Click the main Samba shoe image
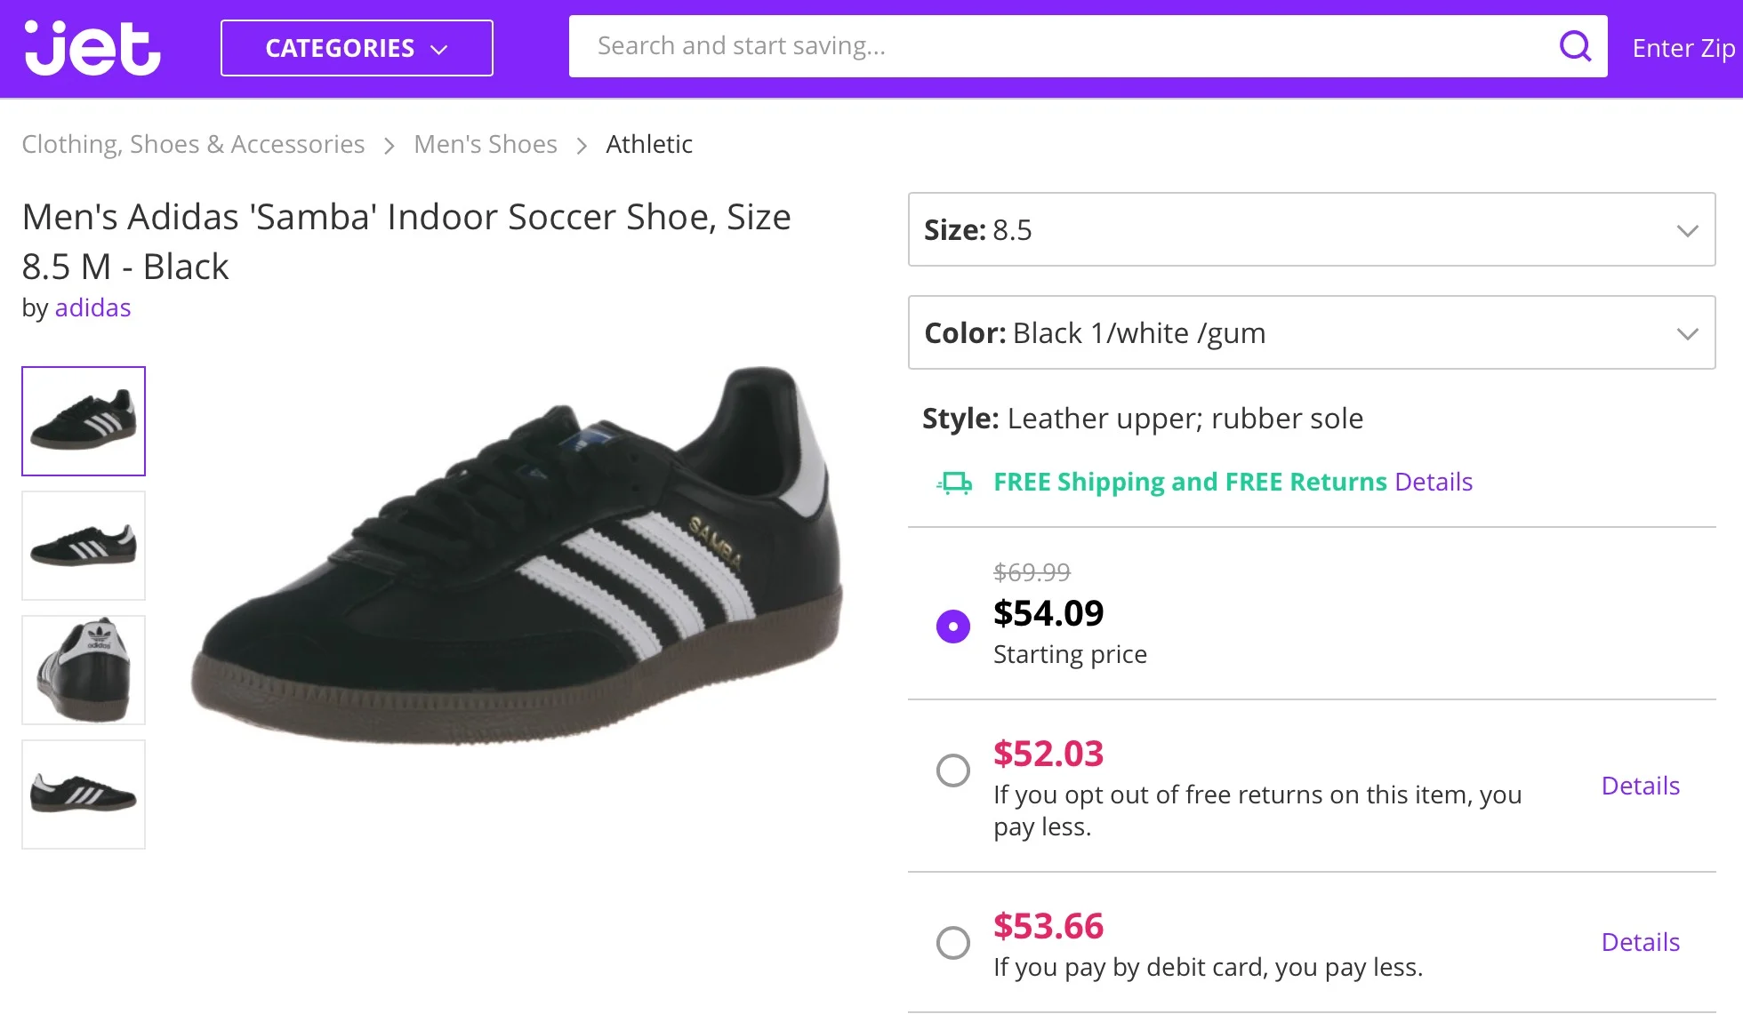The image size is (1743, 1022). click(518, 557)
